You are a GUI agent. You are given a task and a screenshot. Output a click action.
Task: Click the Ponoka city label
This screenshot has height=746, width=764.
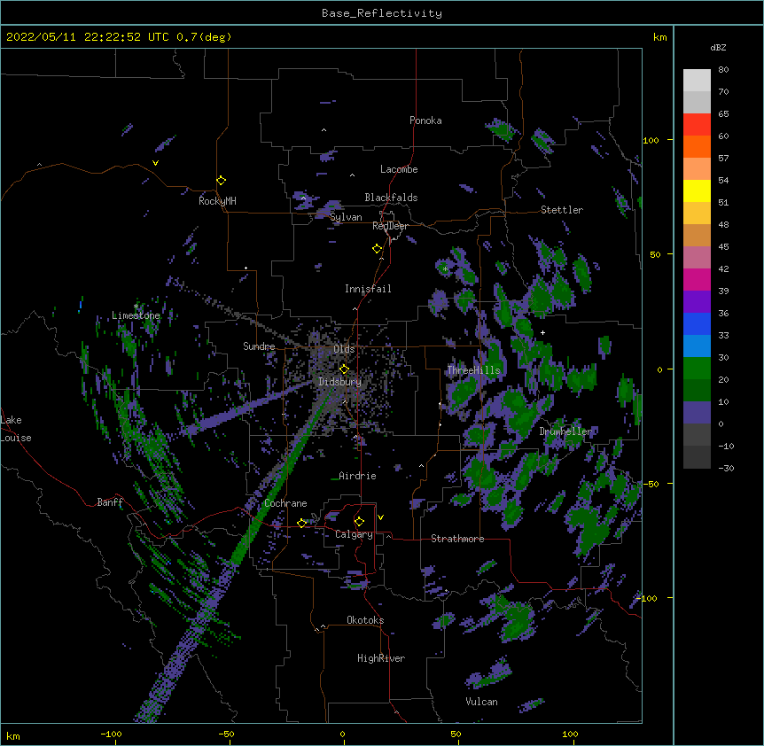click(425, 120)
